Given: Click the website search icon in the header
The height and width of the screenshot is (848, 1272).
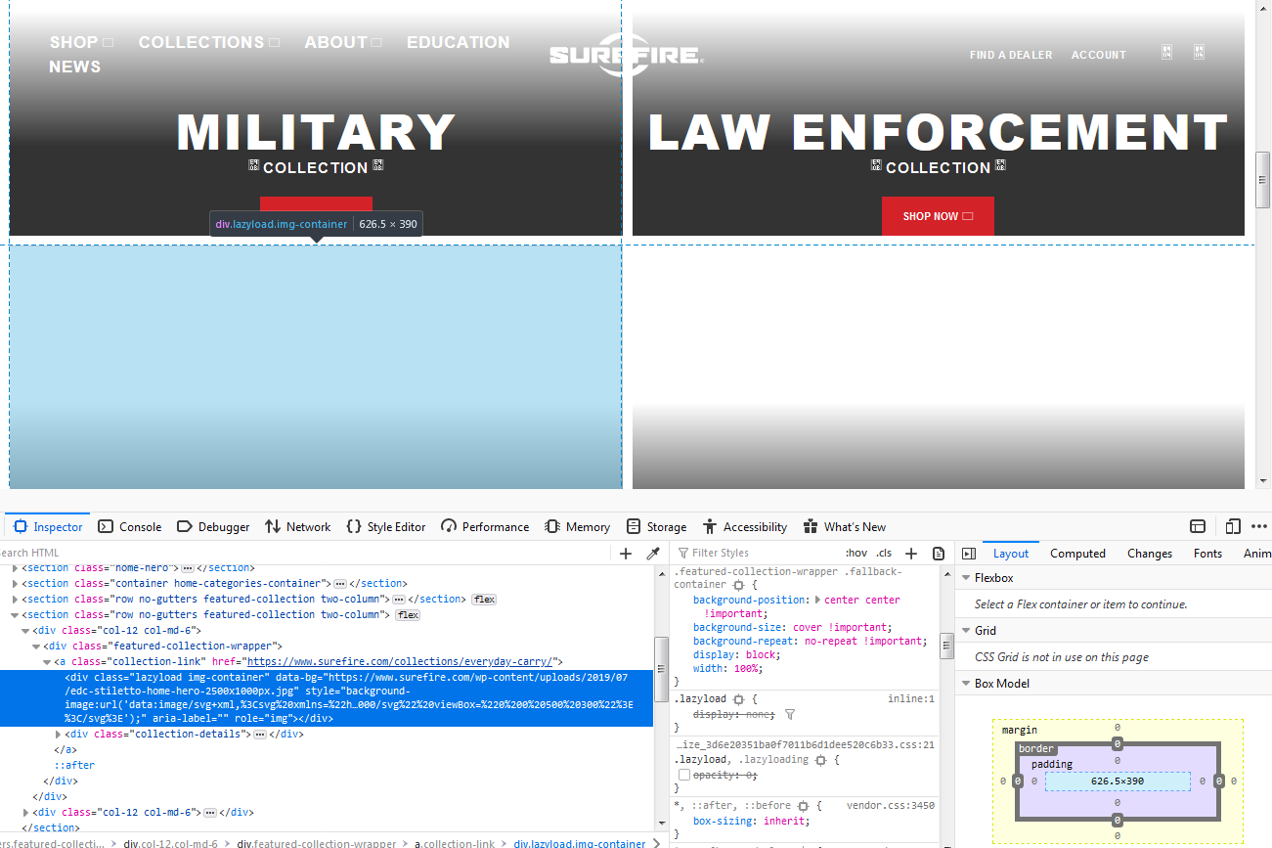Looking at the screenshot, I should pyautogui.click(x=1166, y=52).
